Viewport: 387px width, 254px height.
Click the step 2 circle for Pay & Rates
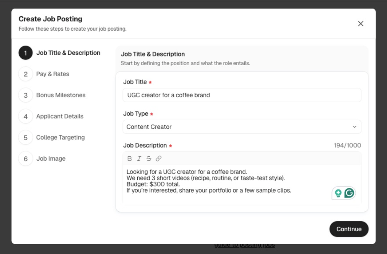point(25,74)
